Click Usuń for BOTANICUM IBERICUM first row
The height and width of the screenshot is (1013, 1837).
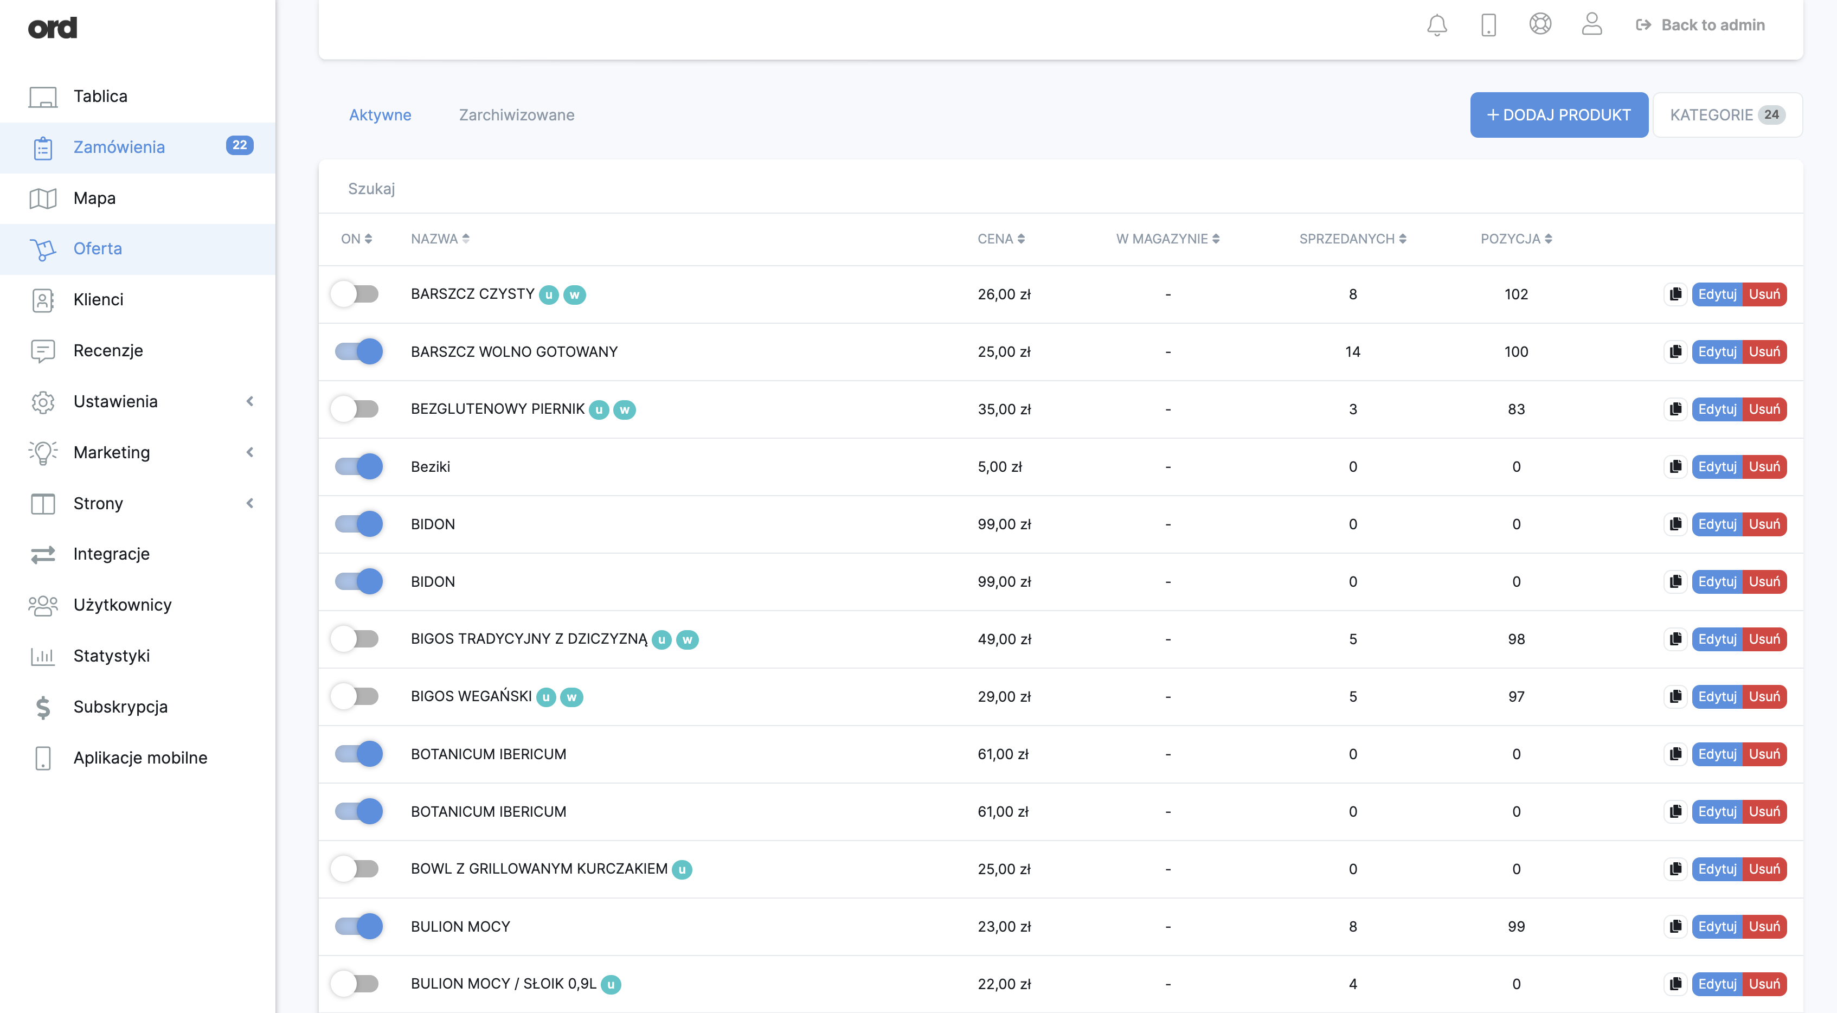(1764, 754)
